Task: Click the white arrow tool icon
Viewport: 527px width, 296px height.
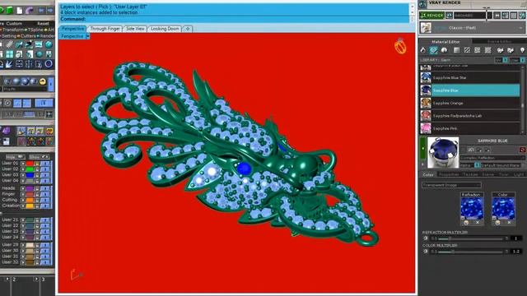Action: pyautogui.click(x=9, y=64)
